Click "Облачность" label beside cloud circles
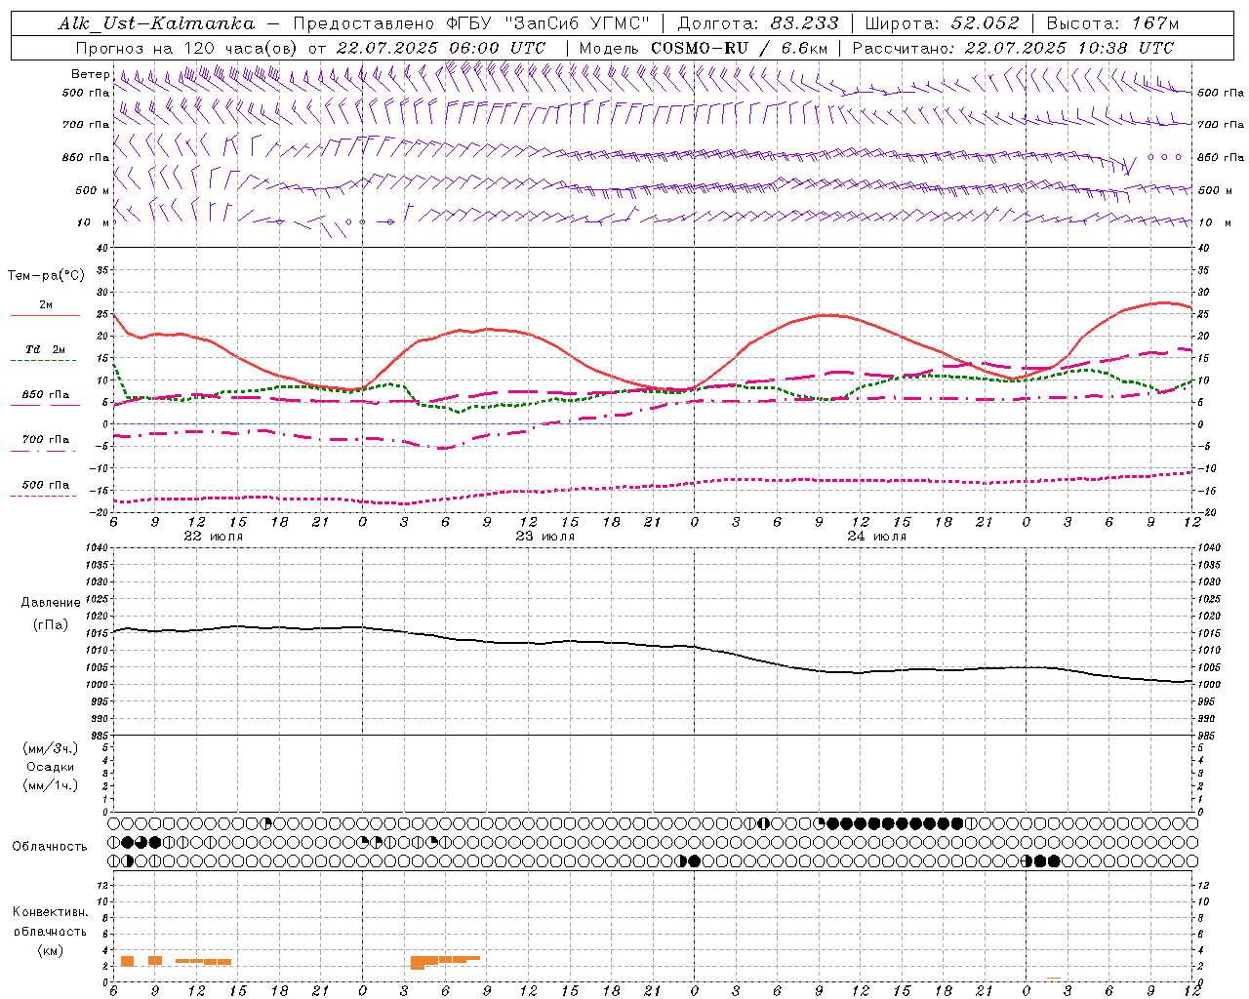This screenshot has width=1249, height=999. 50,847
